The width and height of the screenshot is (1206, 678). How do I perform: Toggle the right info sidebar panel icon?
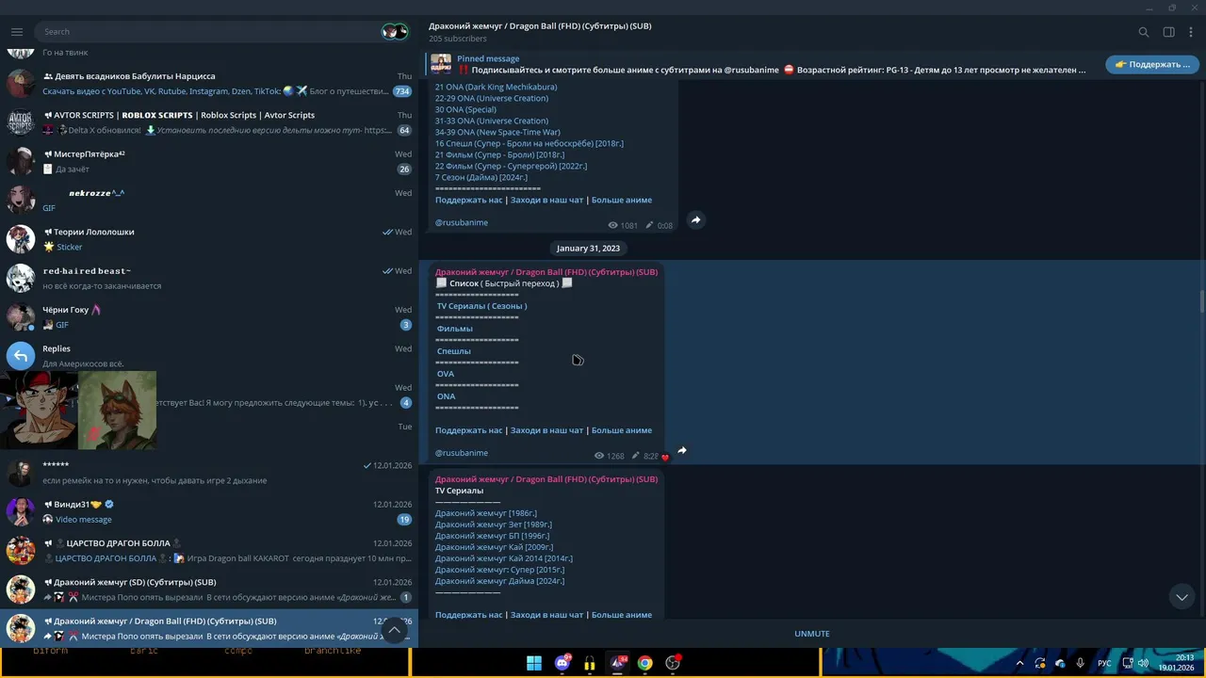[x=1168, y=32]
